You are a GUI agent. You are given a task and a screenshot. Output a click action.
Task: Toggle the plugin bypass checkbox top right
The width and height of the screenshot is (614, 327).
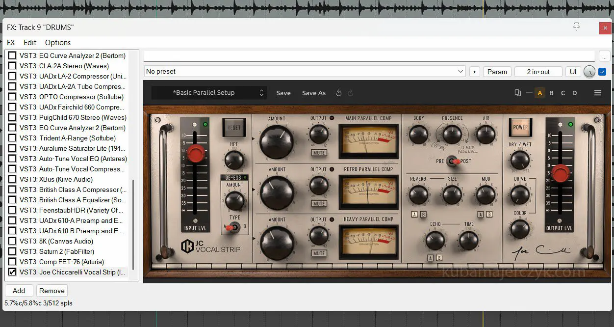pos(602,72)
